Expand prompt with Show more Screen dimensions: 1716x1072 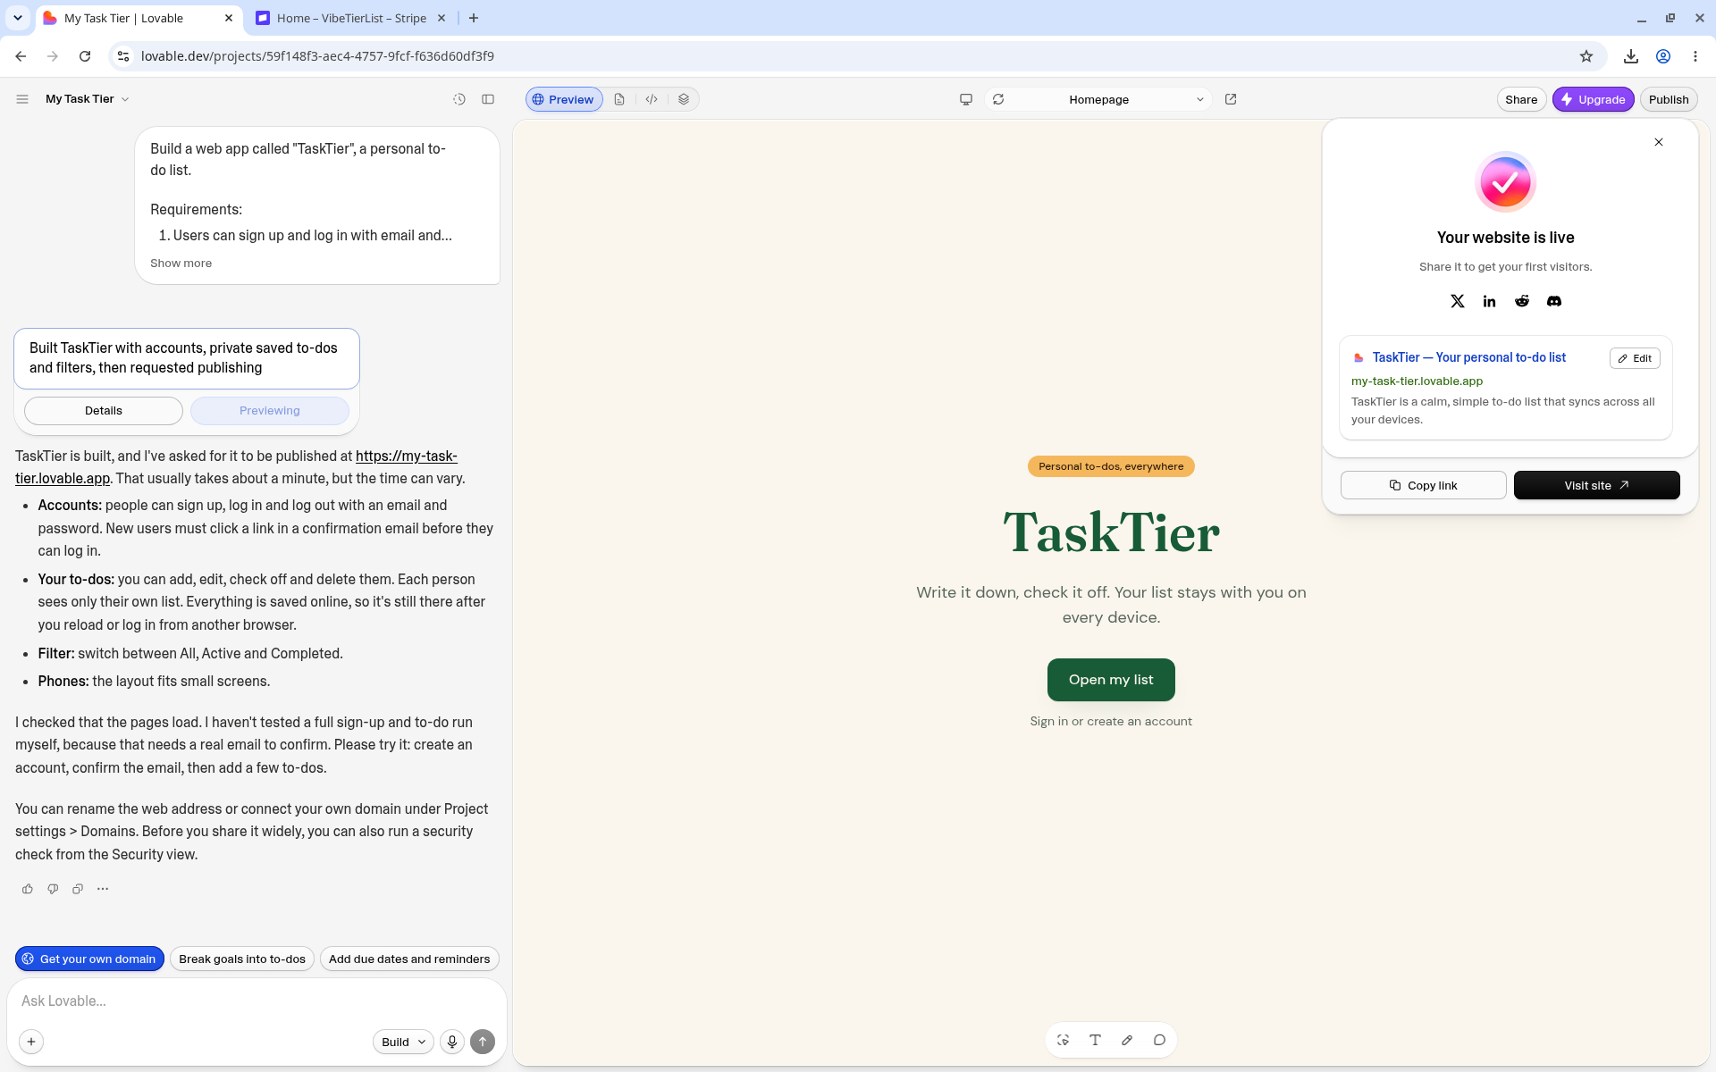[x=181, y=264]
